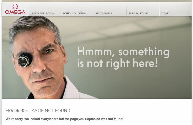Screen dimensions: 193x125
Task: Click the "PAGE NOT FOUND" heading words
Action: click(x=51, y=111)
